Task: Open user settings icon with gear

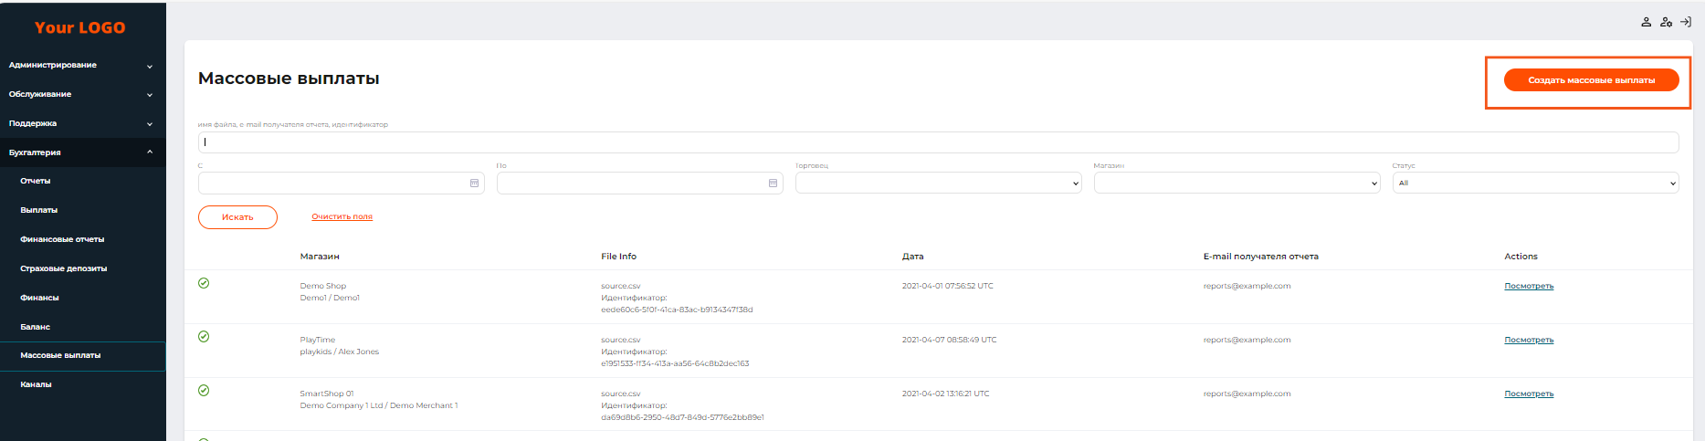Action: (x=1666, y=22)
